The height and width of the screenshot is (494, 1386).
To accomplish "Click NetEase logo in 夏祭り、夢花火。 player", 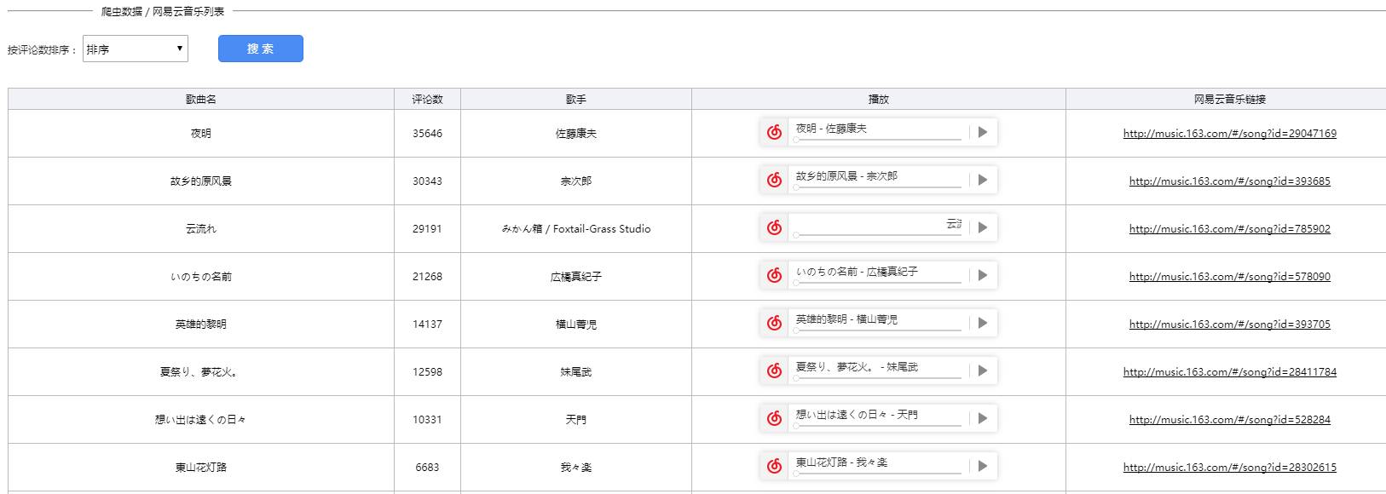I will point(774,370).
